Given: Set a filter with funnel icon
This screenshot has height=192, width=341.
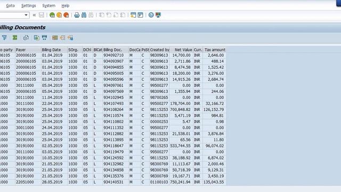Looking at the screenshot, I should (x=4, y=38).
